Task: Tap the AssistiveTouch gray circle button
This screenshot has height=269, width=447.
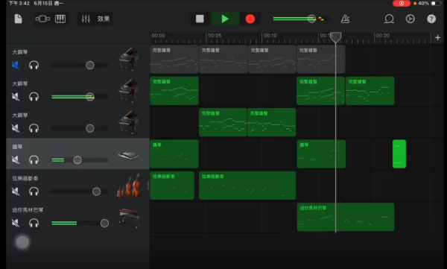Action: pyautogui.click(x=22, y=242)
